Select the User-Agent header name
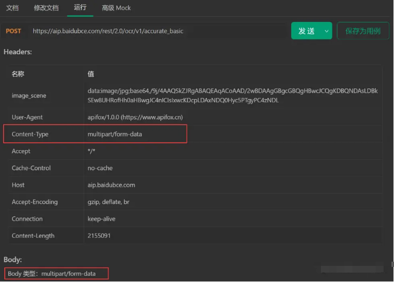 [27, 117]
